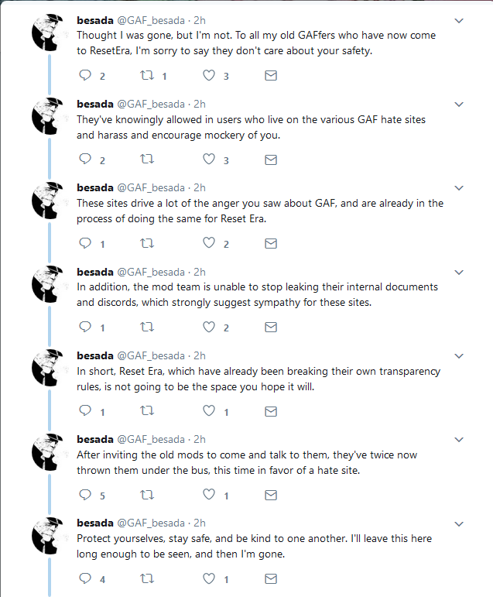Reply to the "These sites drive a lot" tweet
This screenshot has width=493, height=597.
tap(85, 243)
